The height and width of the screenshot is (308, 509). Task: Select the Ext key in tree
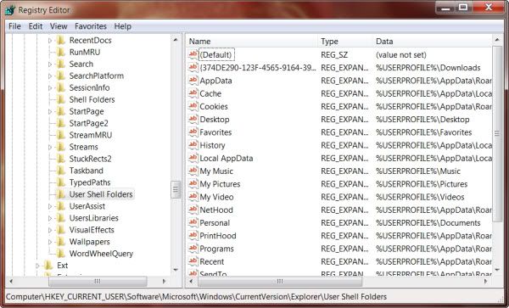point(62,266)
